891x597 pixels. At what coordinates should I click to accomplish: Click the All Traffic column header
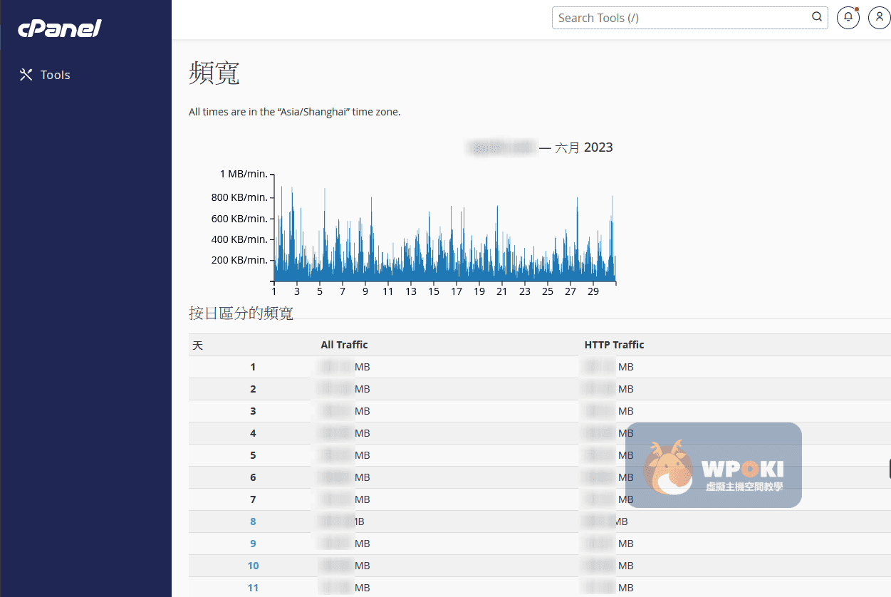pos(344,345)
